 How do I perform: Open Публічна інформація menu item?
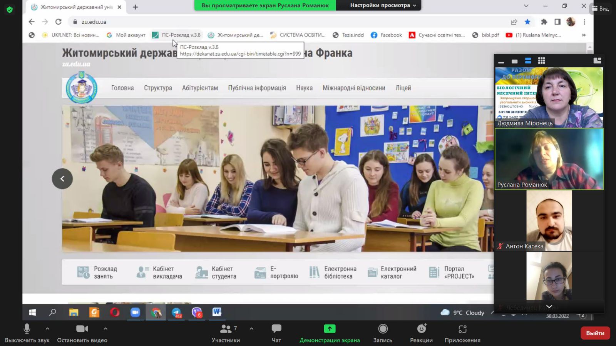point(257,88)
